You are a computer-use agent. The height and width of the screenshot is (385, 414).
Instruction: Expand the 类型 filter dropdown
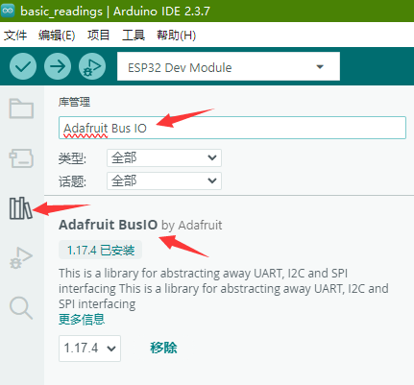click(x=164, y=157)
